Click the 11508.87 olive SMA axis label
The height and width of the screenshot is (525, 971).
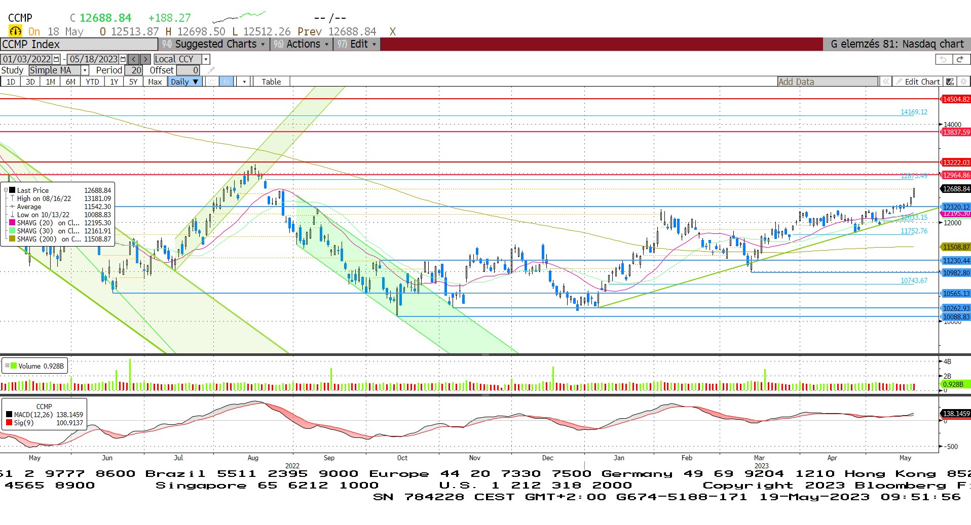955,247
